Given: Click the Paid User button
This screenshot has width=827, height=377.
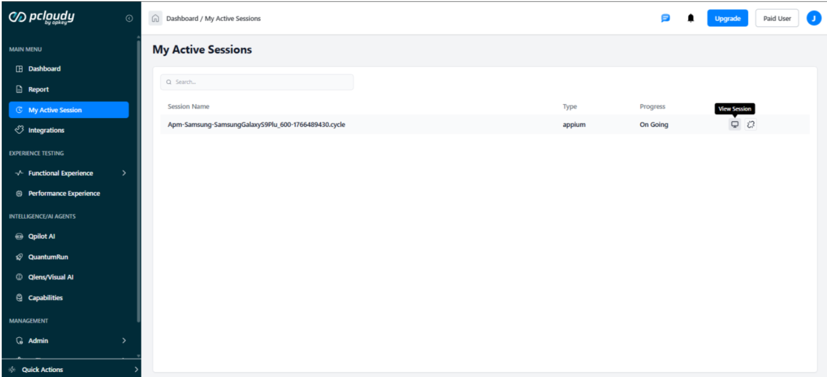Looking at the screenshot, I should (x=777, y=18).
